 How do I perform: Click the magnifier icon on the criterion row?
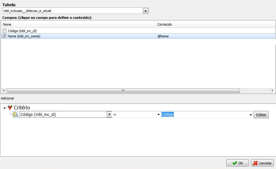[16, 115]
